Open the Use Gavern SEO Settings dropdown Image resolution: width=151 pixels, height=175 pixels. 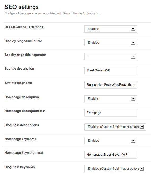pyautogui.click(x=111, y=29)
